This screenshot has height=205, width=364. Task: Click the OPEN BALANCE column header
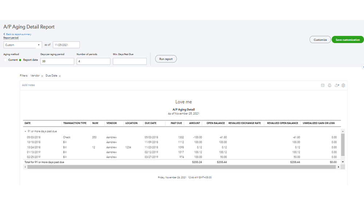[x=215, y=123]
